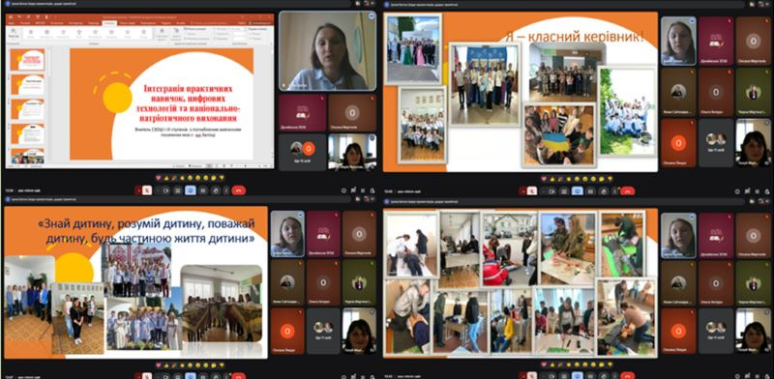Send thumbs-up reaction in the PowerPoint-window meeting
Viewport: 774px width, 379px height.
click(x=166, y=178)
